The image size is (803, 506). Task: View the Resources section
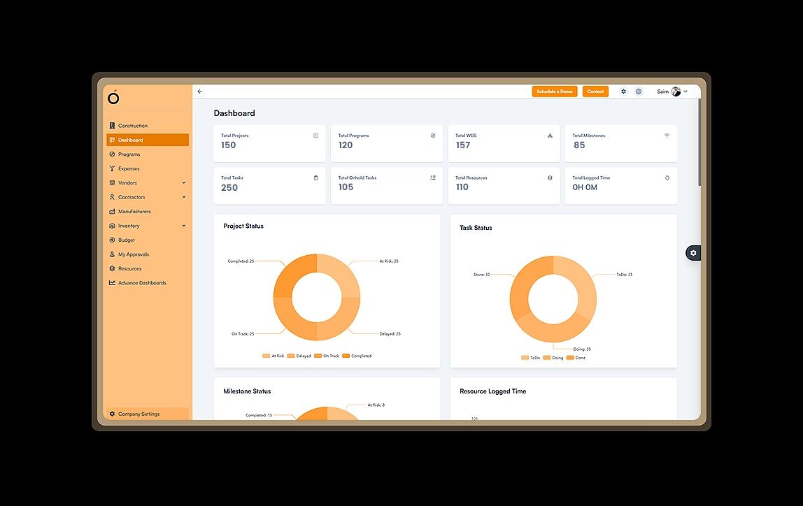point(129,268)
